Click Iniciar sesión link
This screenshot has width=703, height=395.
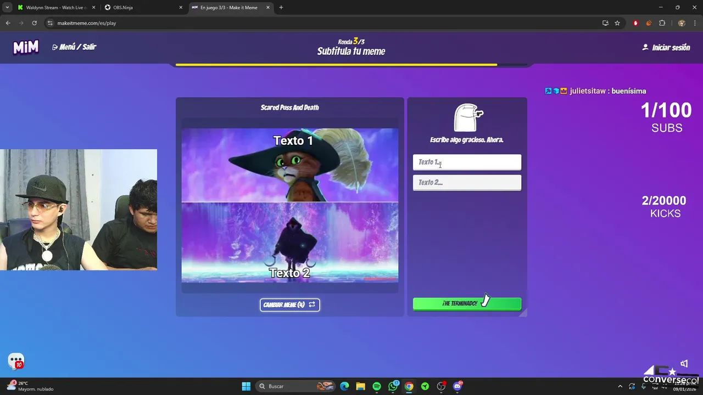tap(666, 48)
